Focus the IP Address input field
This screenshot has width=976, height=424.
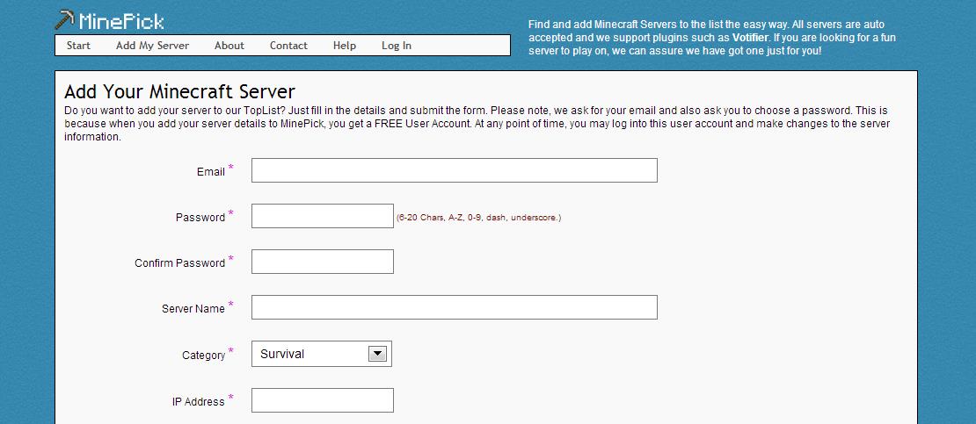(x=322, y=400)
